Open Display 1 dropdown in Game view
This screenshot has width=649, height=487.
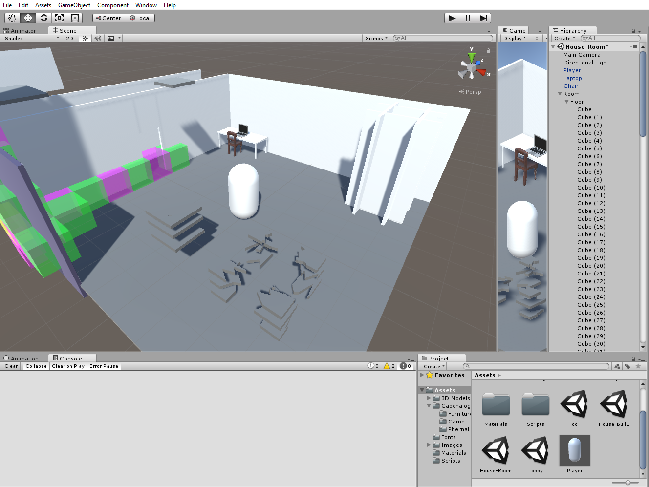(x=520, y=38)
